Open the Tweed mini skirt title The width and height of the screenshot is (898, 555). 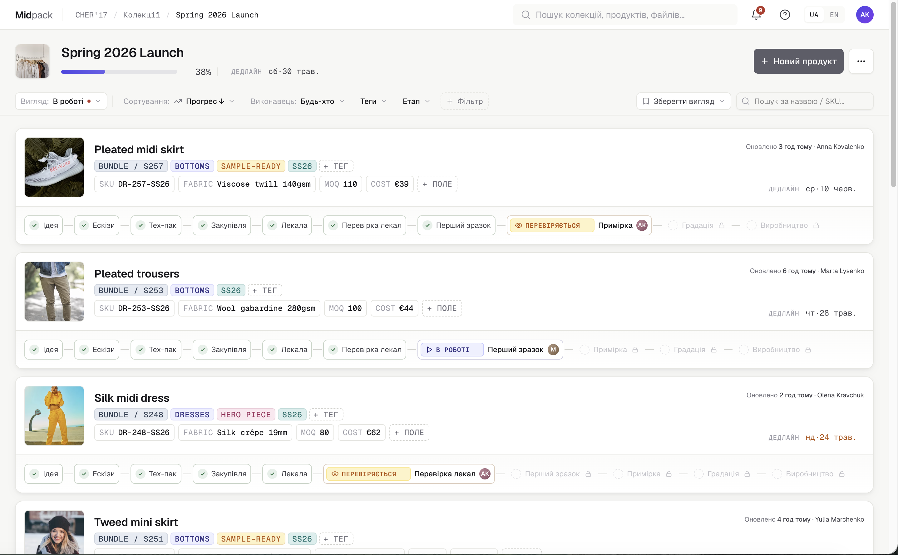136,522
